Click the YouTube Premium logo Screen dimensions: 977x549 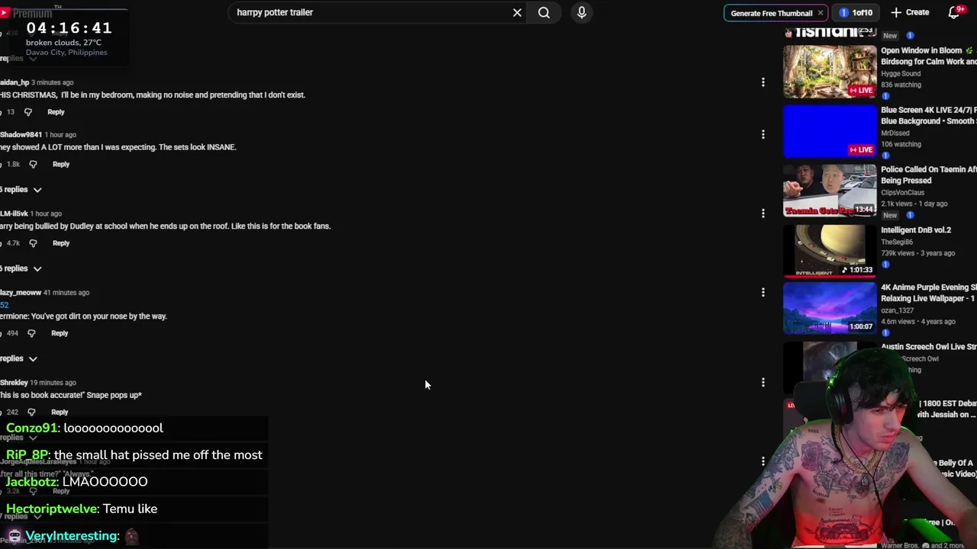[27, 13]
